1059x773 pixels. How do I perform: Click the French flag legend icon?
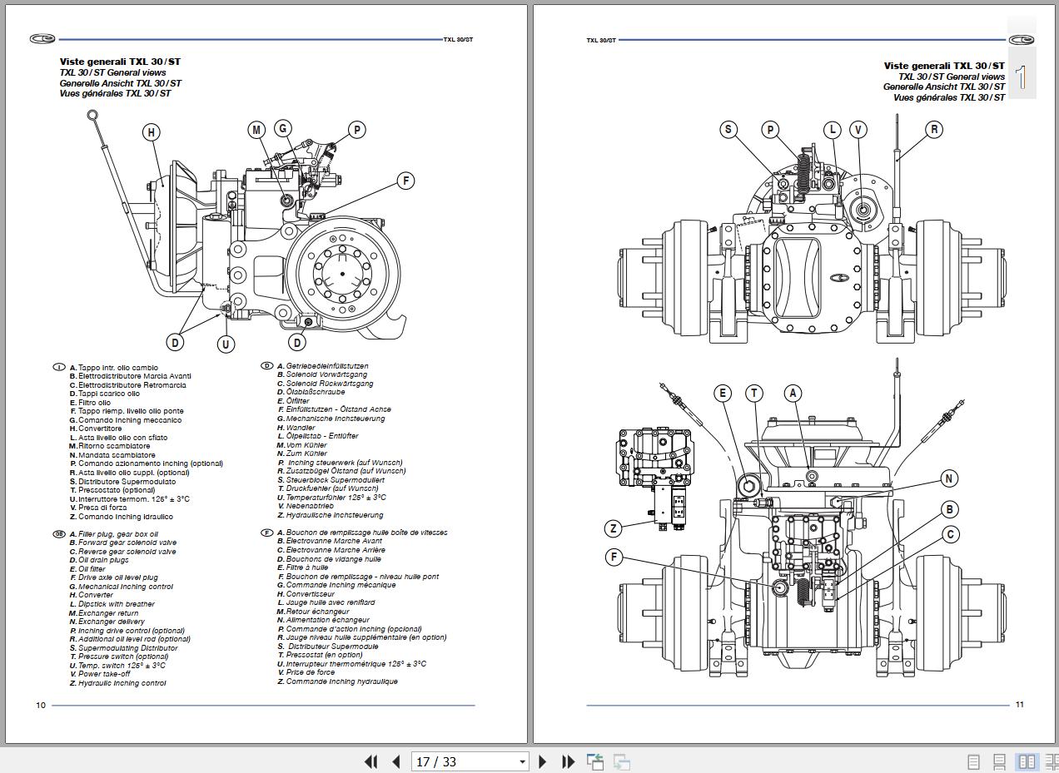(266, 533)
